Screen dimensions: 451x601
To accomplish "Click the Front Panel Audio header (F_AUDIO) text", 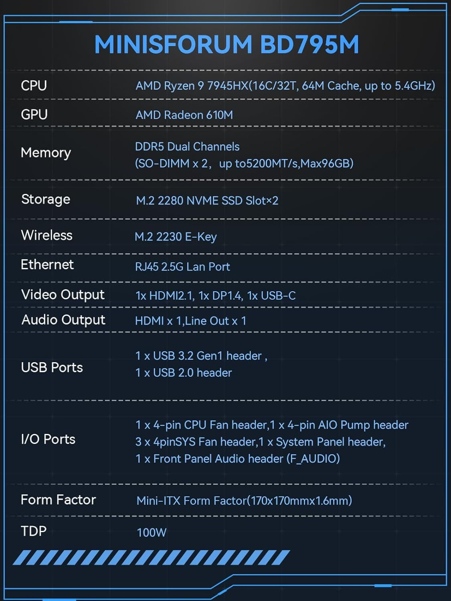I will (x=238, y=459).
